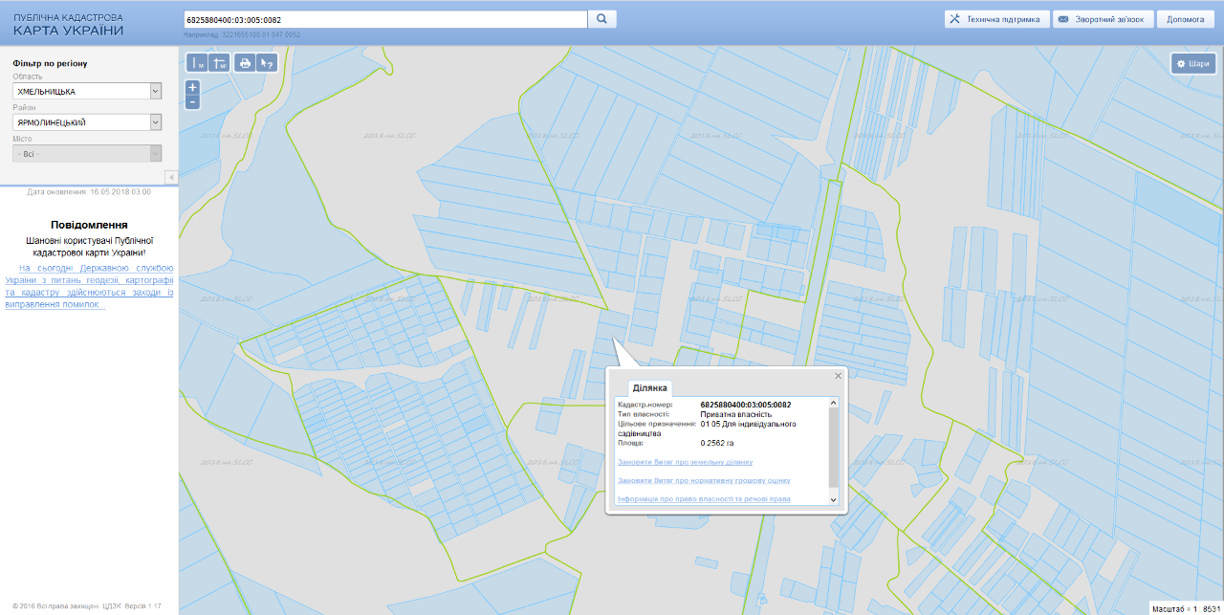Open the geodesy service notice link
Image resolution: width=1224 pixels, height=615 pixels.
[x=89, y=286]
